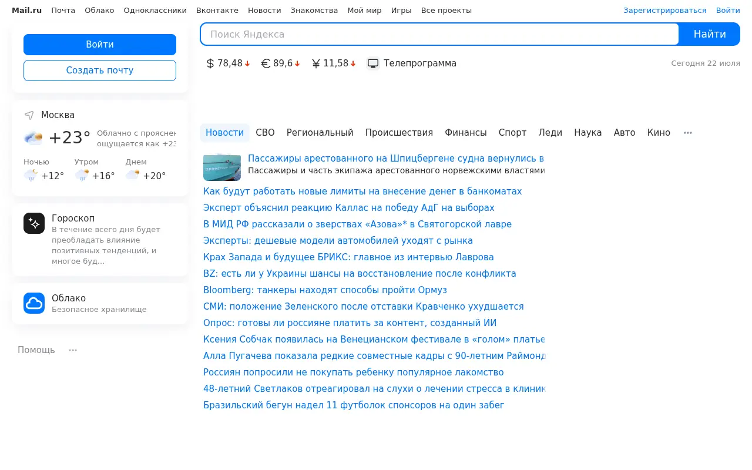Open the dollar exchange rate
Image resolution: width=752 pixels, height=470 pixels.
(x=228, y=63)
